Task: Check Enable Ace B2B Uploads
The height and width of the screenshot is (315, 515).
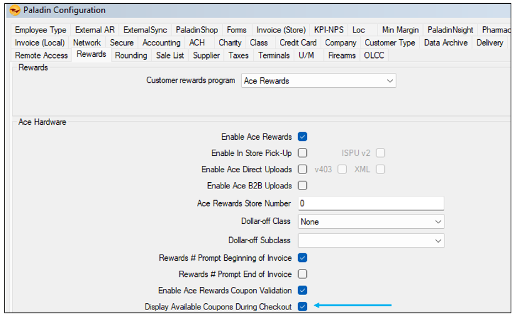Action: [302, 185]
